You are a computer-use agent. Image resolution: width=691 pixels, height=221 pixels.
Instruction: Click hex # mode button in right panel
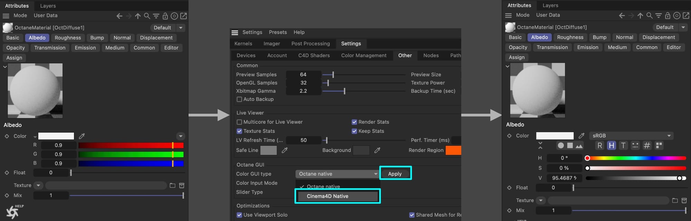coord(647,145)
